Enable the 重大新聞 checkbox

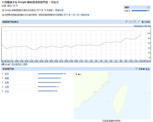tap(140, 22)
